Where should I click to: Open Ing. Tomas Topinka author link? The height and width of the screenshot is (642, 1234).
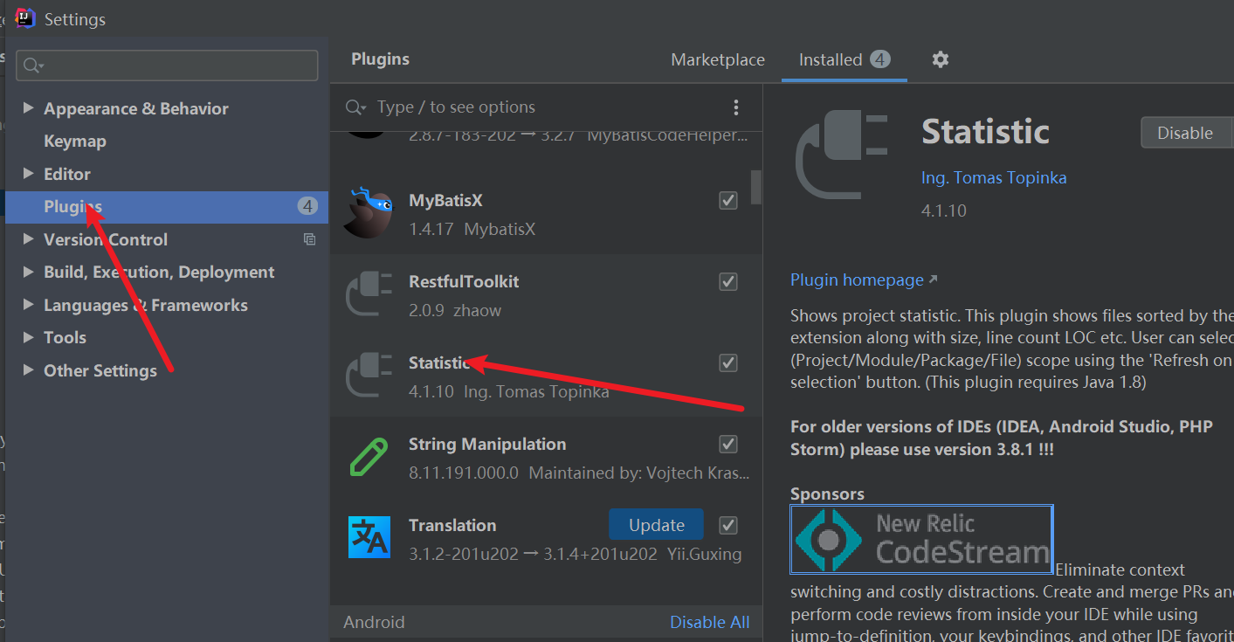tap(994, 177)
